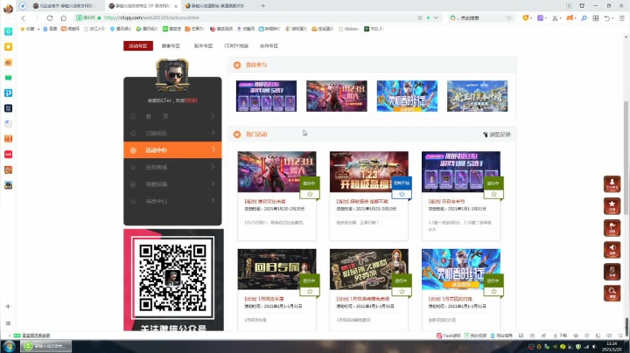Image resolution: width=630 pixels, height=353 pixels.
Task: Toggle favorite star on the 回归专属 card
Action: (x=310, y=292)
